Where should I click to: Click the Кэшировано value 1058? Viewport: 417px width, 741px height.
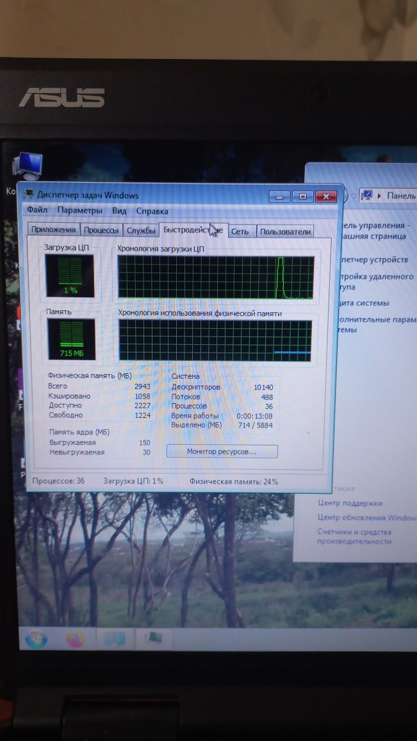tap(142, 396)
